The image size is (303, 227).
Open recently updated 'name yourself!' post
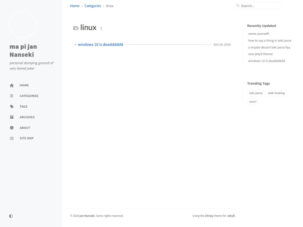[x=258, y=34]
